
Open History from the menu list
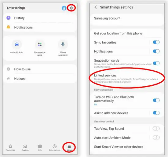pyautogui.click(x=40, y=18)
